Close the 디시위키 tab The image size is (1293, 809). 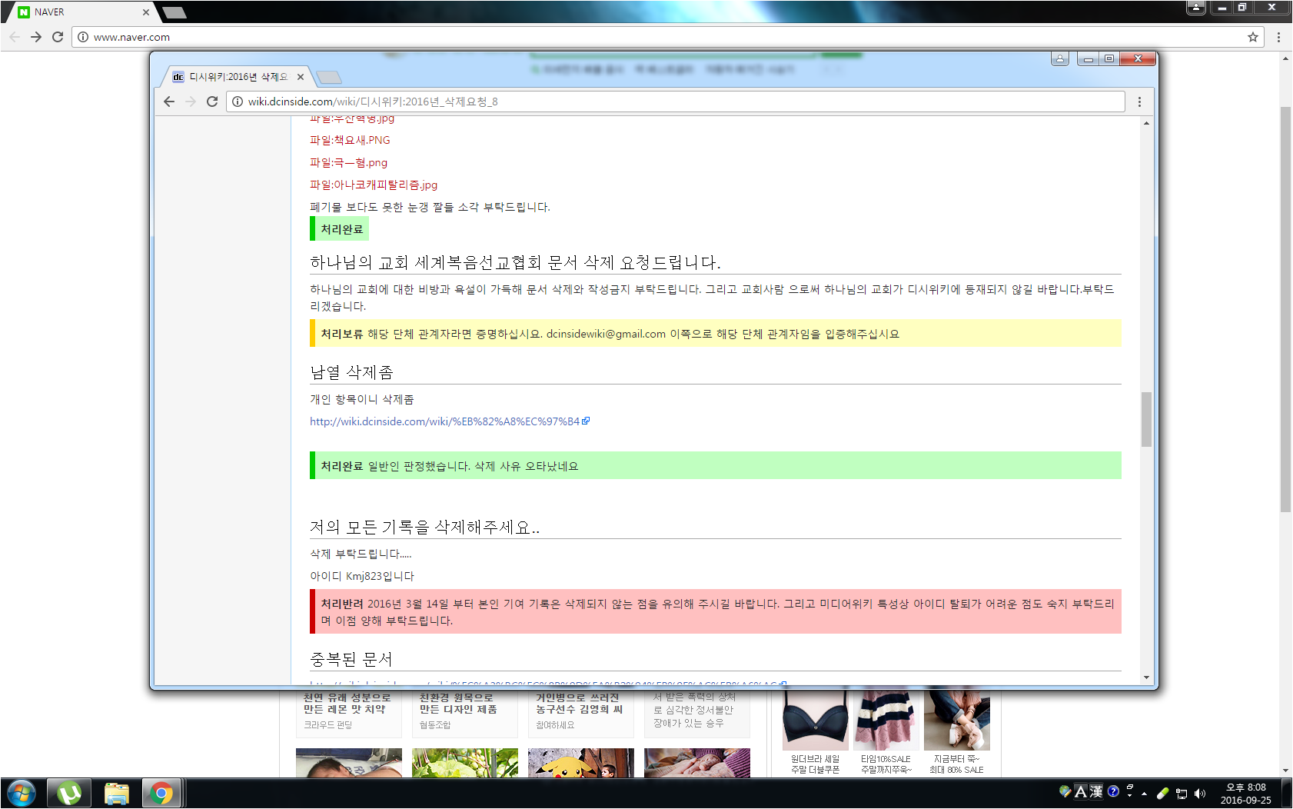[x=301, y=77]
